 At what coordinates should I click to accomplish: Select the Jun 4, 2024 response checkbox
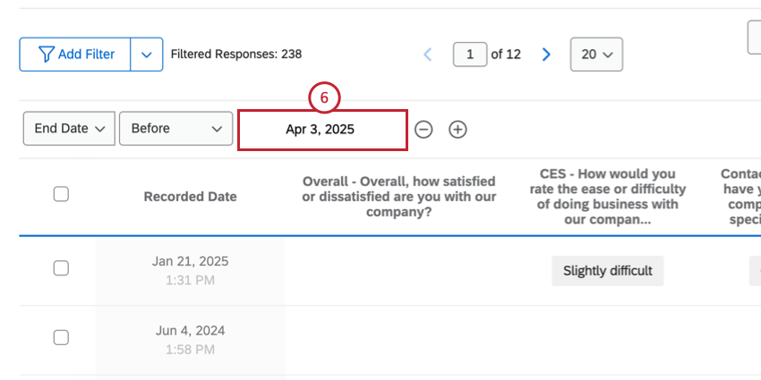click(61, 337)
